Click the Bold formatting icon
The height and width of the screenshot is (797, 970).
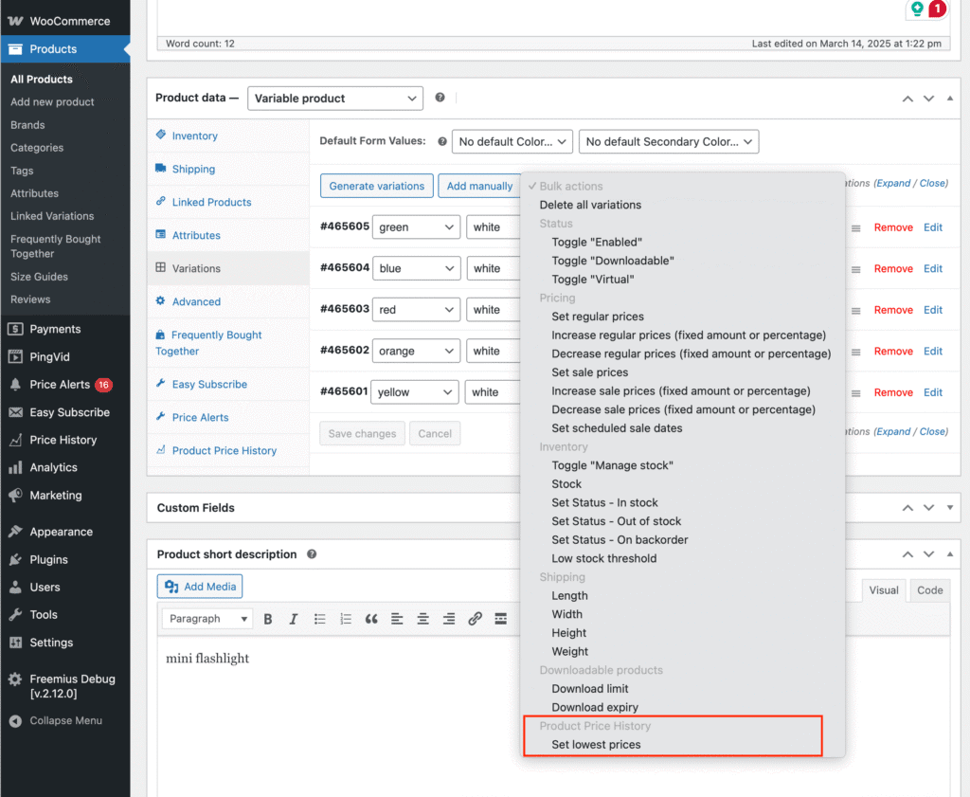coord(268,619)
